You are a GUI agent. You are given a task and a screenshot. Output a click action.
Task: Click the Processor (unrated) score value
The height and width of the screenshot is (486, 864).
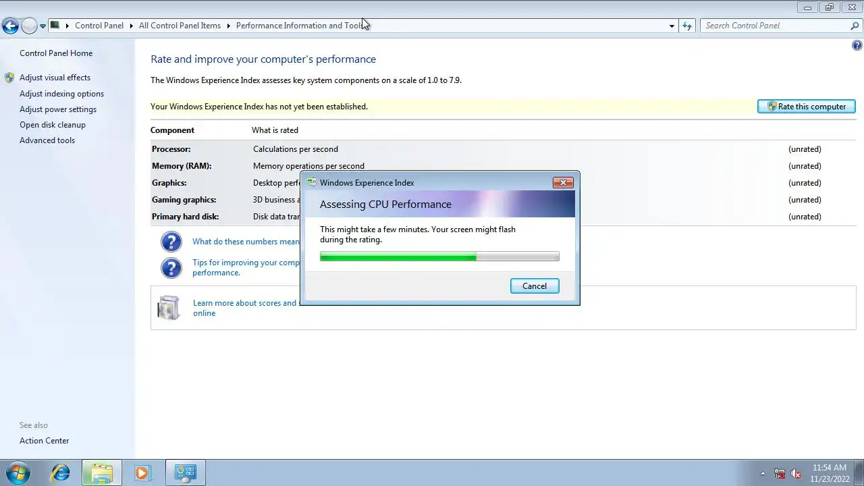click(x=805, y=149)
